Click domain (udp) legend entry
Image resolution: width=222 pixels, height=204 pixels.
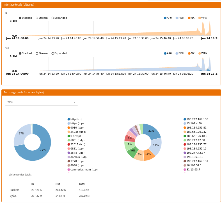(x=77, y=157)
